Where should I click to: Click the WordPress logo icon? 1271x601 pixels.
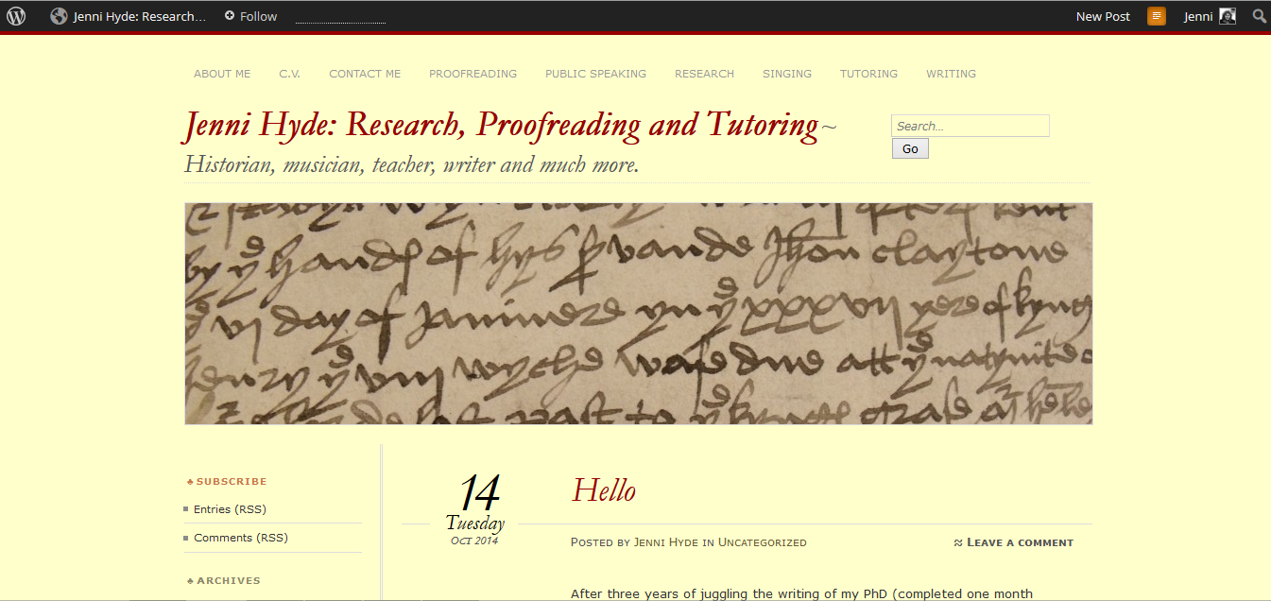[x=16, y=16]
